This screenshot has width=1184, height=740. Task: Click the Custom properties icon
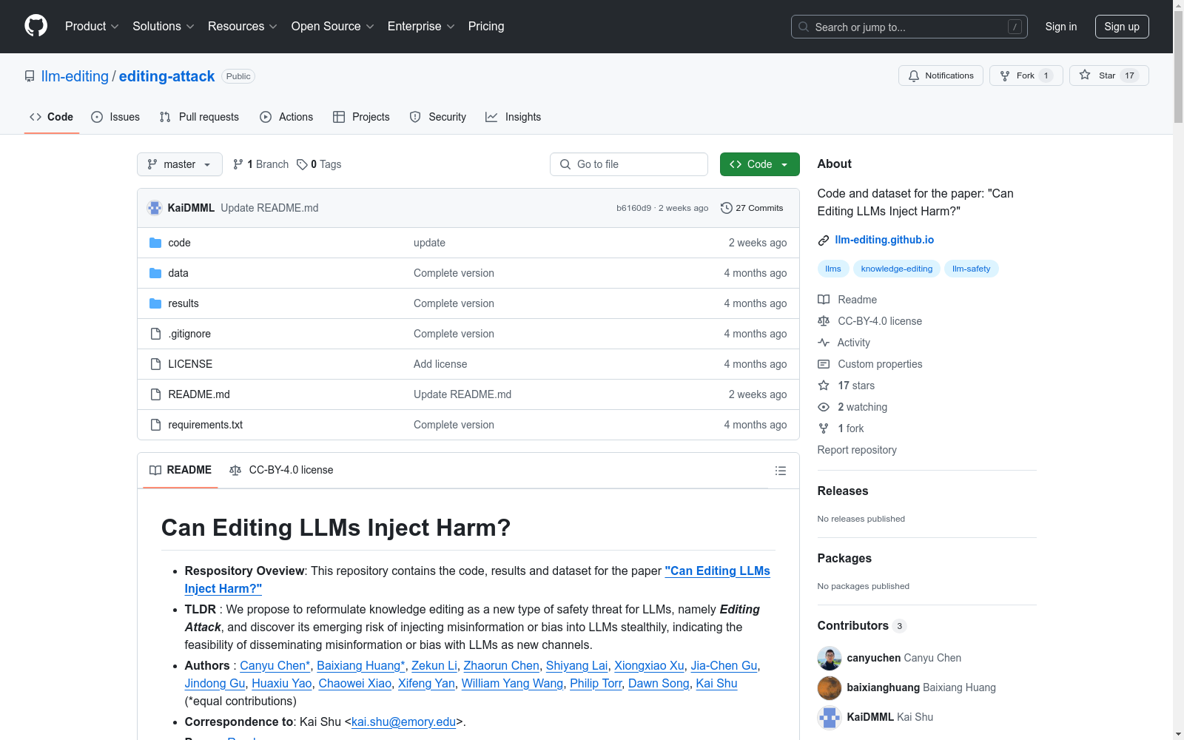click(824, 364)
